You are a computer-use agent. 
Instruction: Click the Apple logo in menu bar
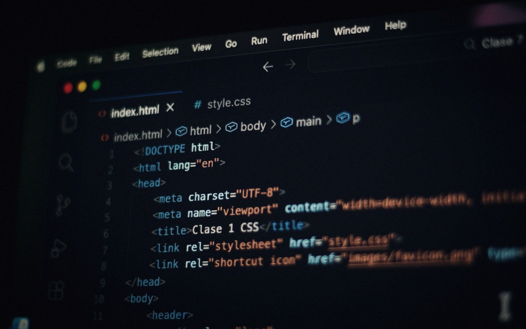(41, 66)
